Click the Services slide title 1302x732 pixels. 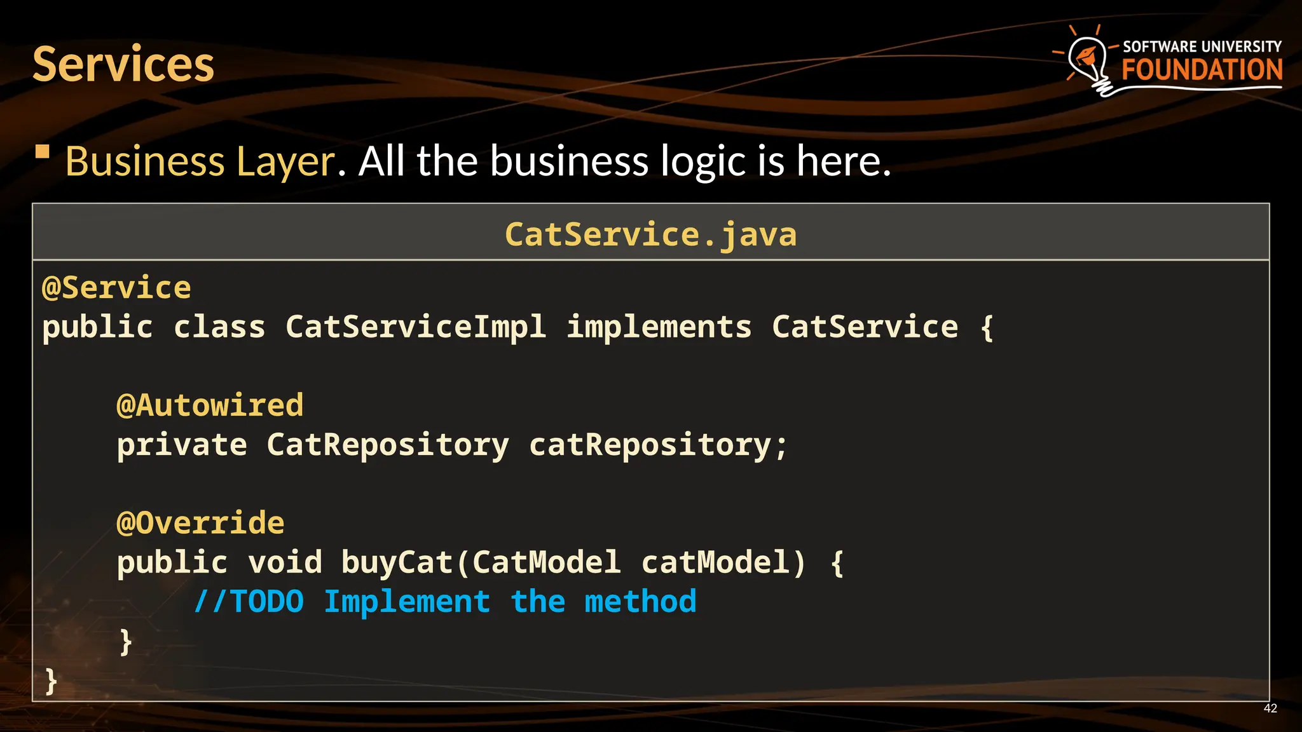(123, 65)
